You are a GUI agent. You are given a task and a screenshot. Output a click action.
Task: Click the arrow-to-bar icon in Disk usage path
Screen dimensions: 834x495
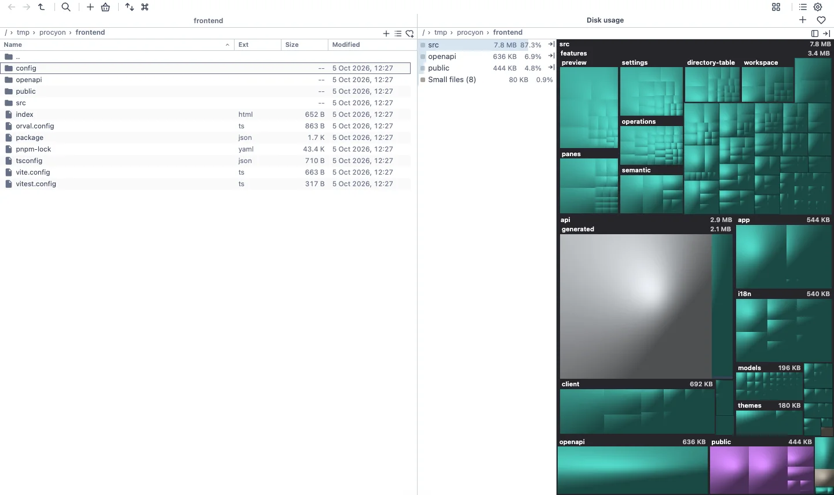[x=826, y=34]
